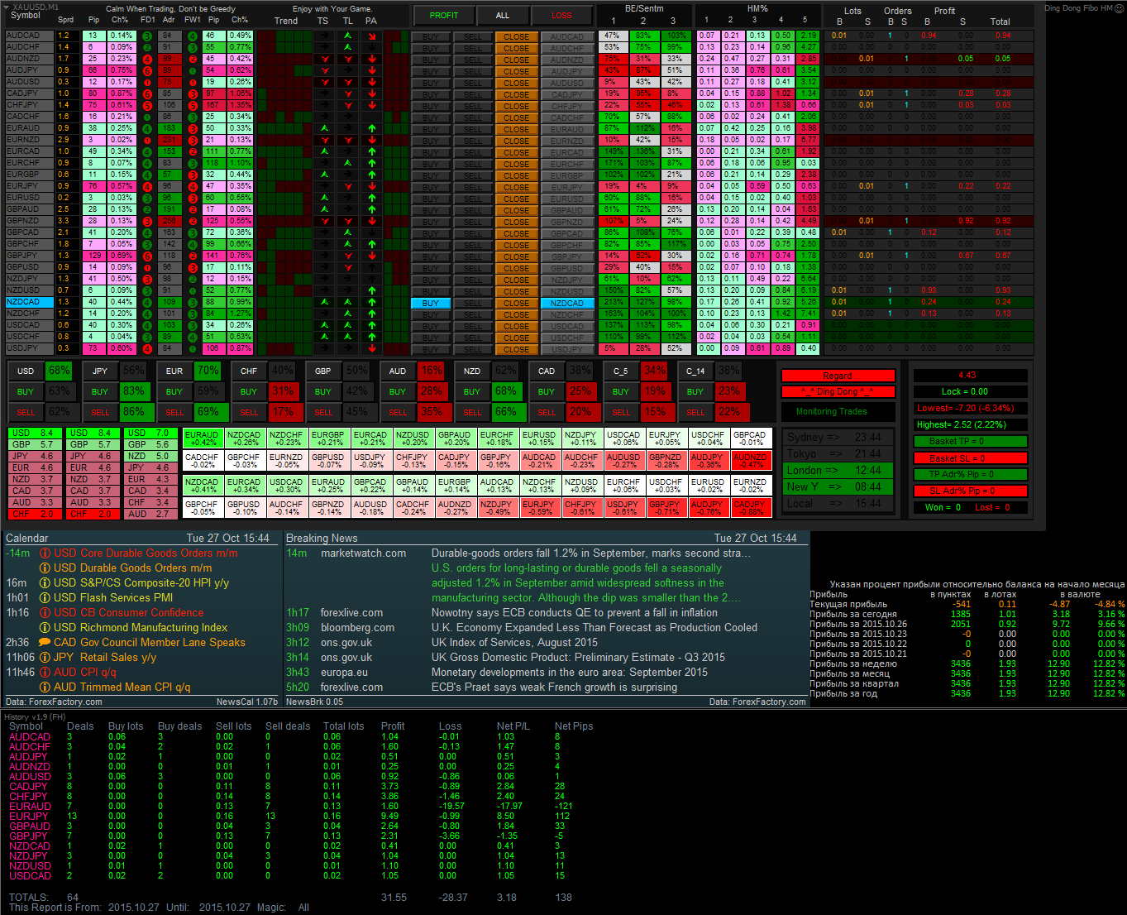
Task: Click the SELL button in AUDCAD row
Action: tap(472, 36)
